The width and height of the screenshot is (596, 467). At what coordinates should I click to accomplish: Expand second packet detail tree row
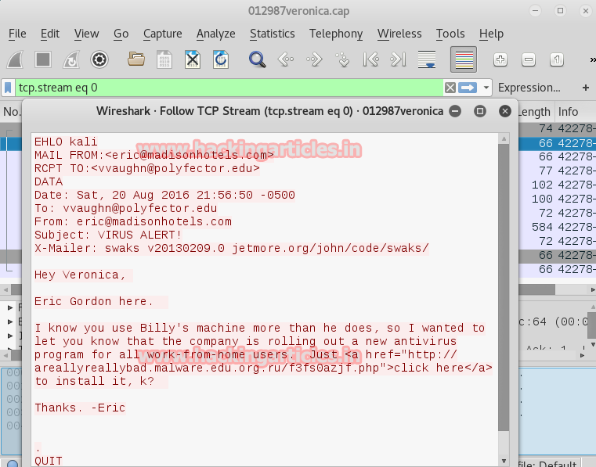tap(10, 322)
